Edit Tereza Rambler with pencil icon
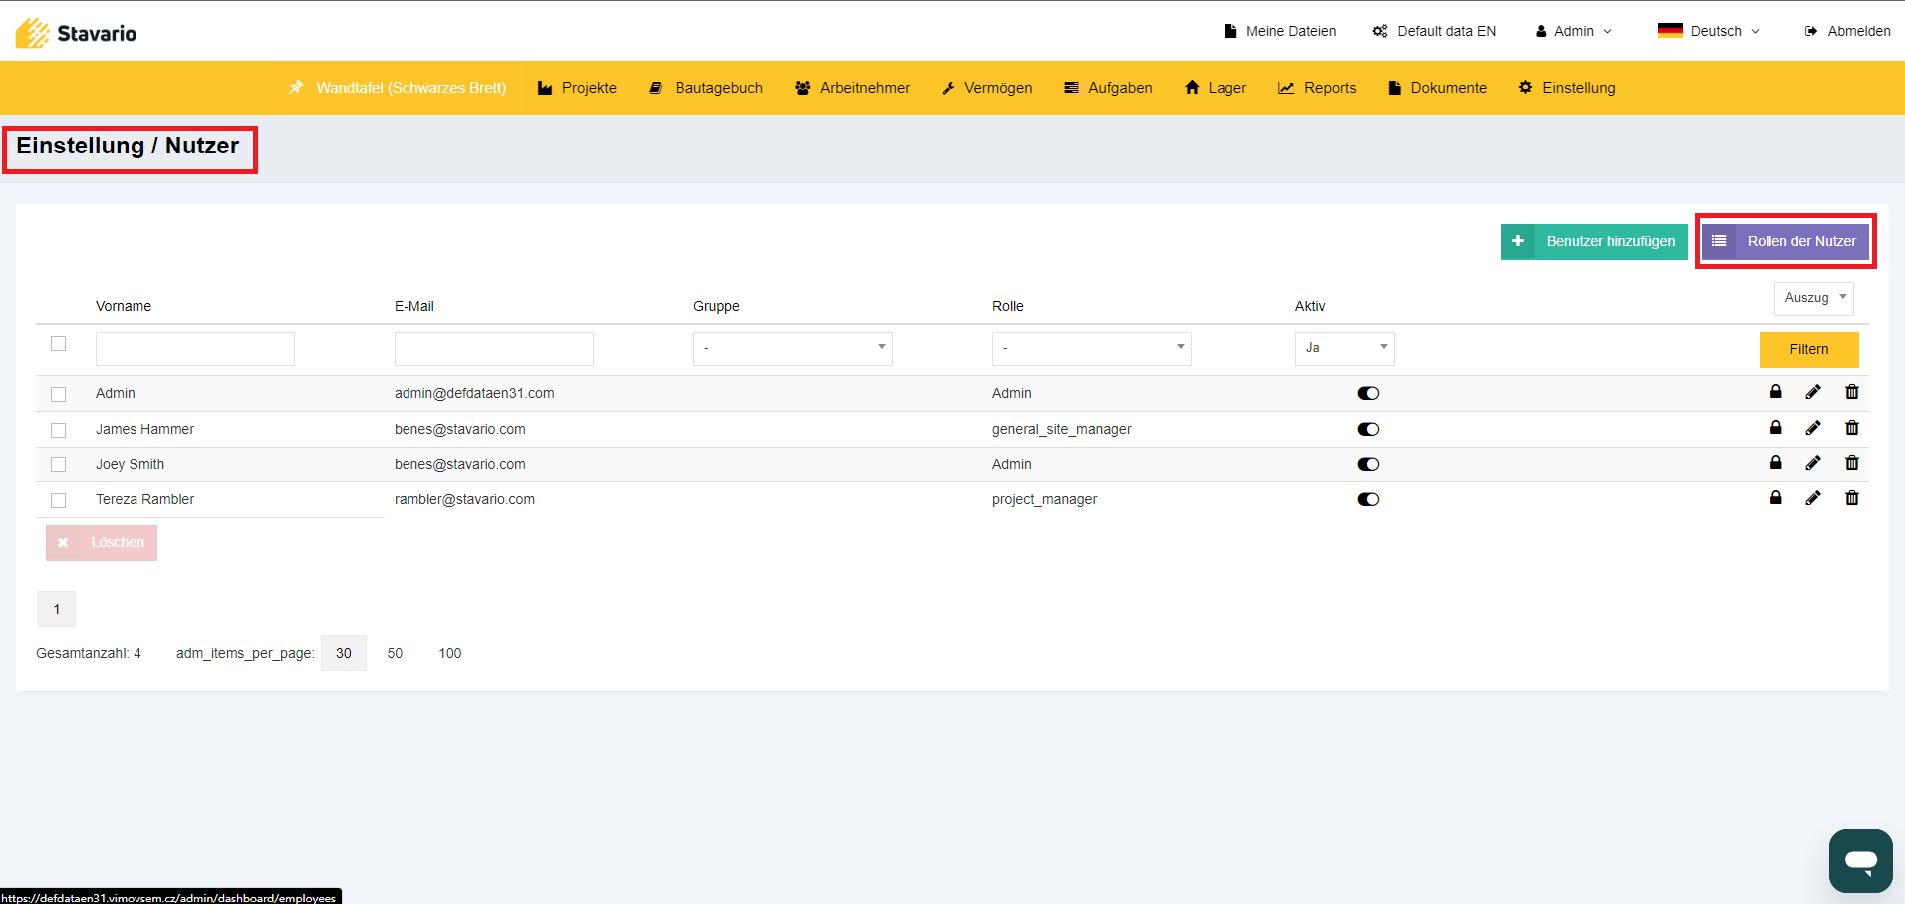1905x904 pixels. [1813, 498]
